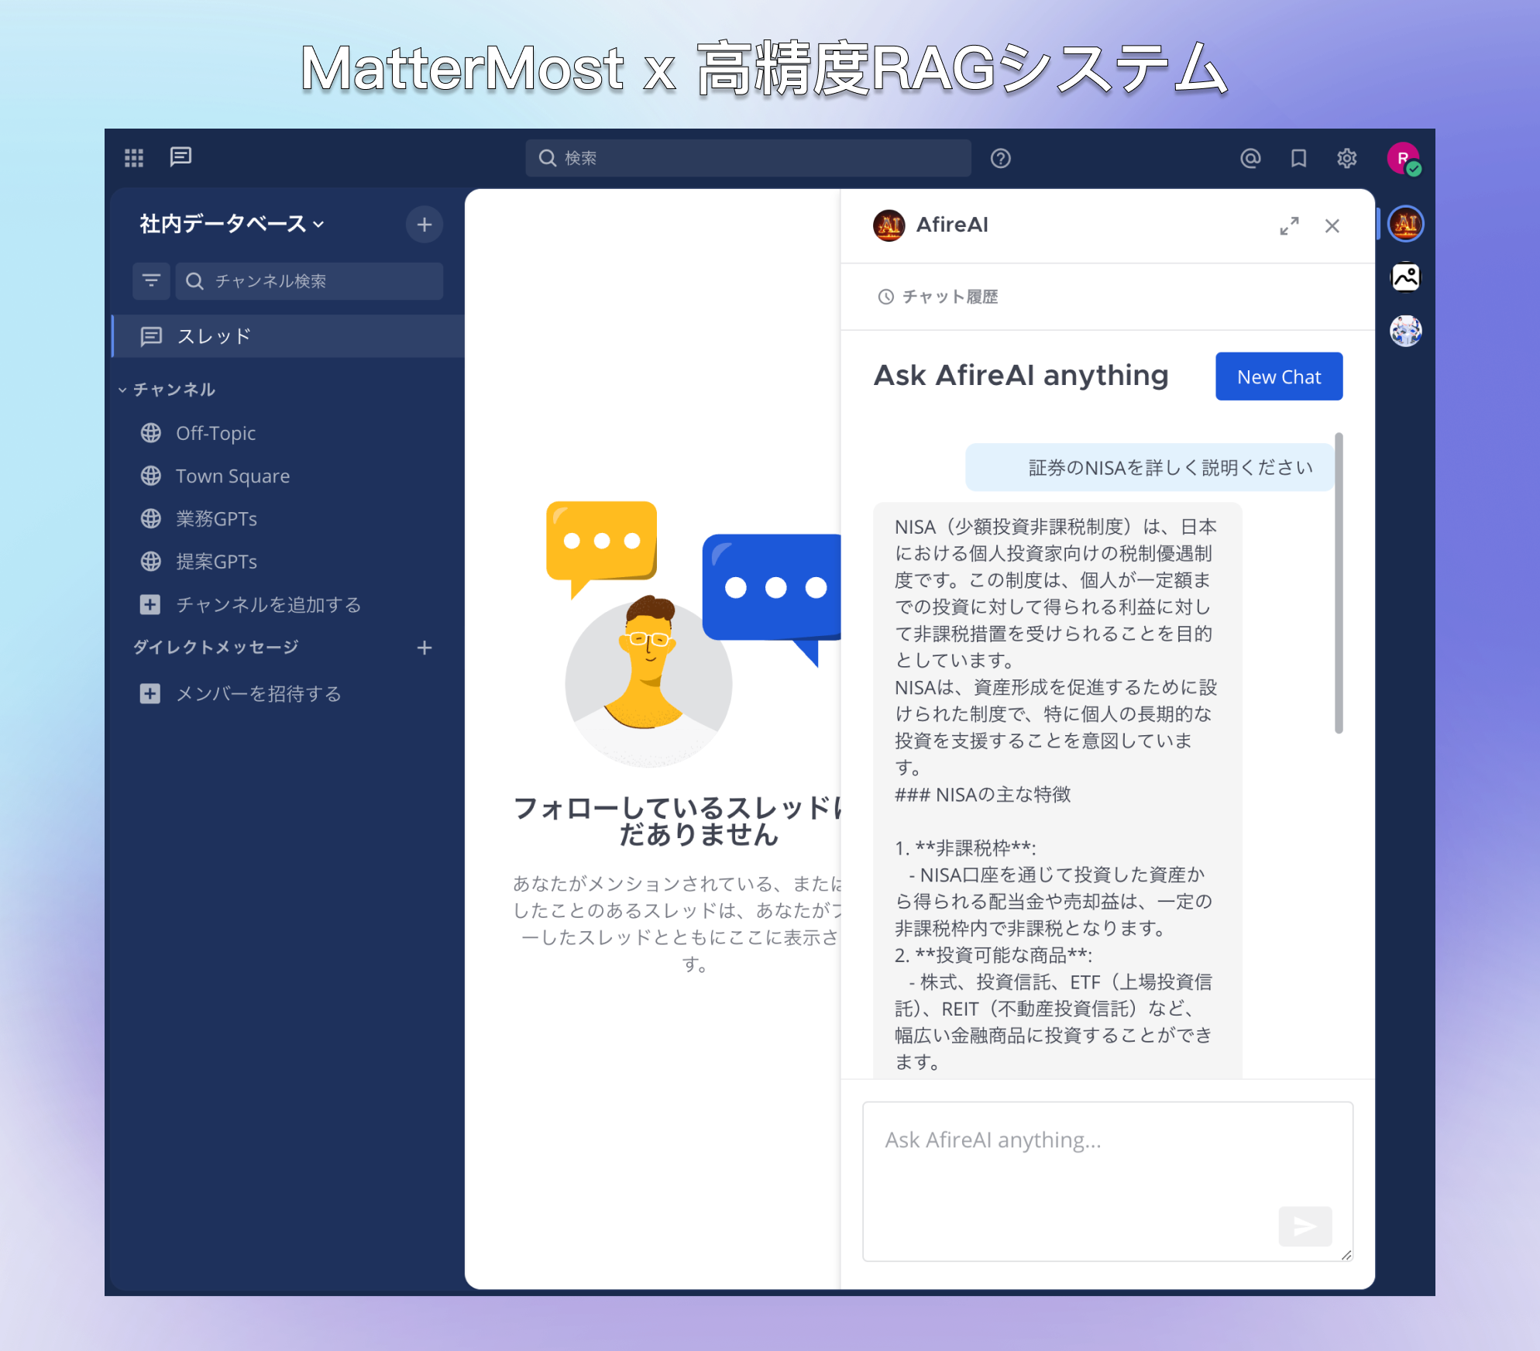The height and width of the screenshot is (1351, 1540).
Task: Open the help question mark icon
Action: [1000, 158]
